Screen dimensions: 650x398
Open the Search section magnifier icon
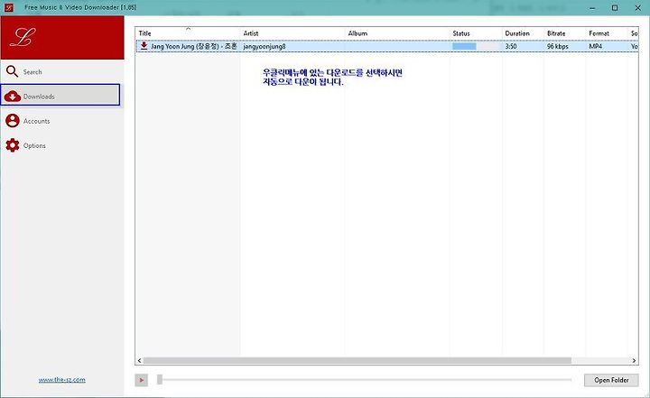(x=12, y=71)
